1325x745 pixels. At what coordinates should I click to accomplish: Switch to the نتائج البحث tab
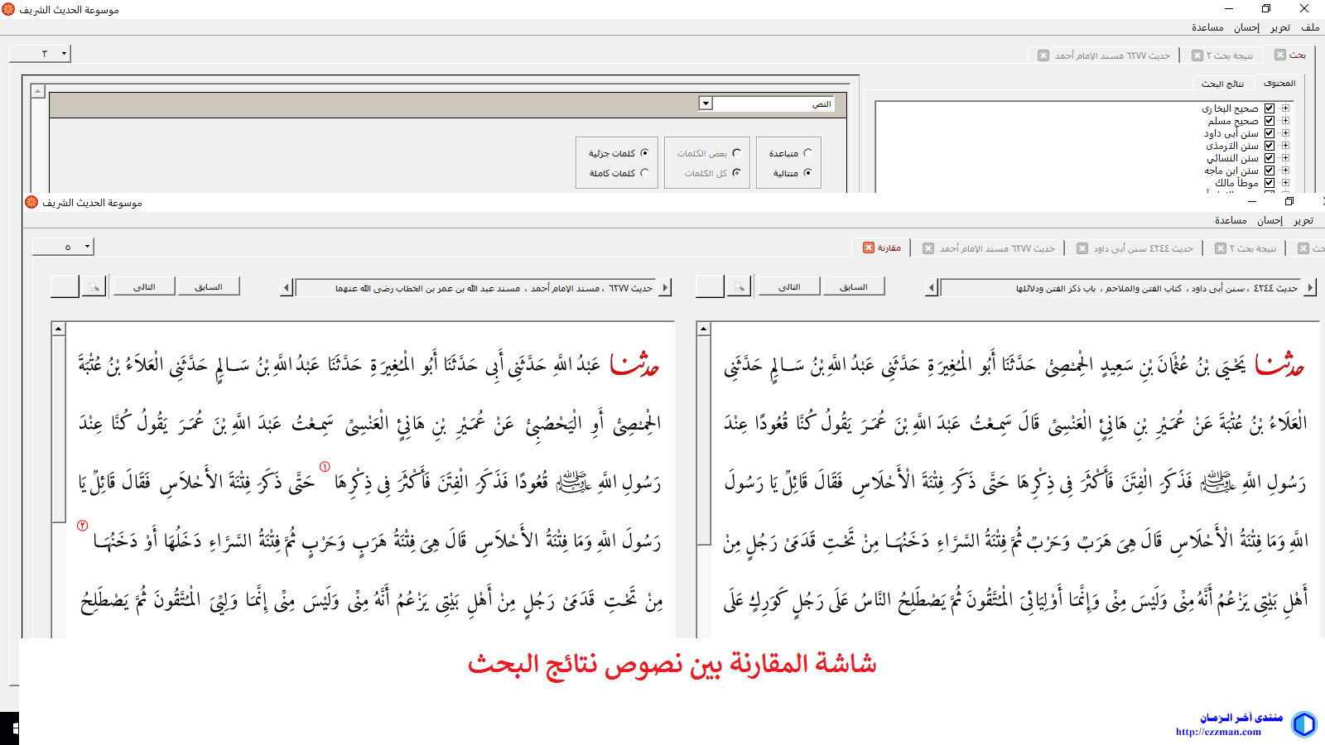click(x=1222, y=84)
